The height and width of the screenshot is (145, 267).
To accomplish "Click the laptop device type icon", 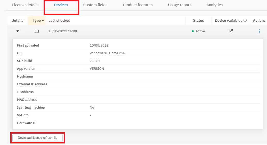I will (x=37, y=31).
